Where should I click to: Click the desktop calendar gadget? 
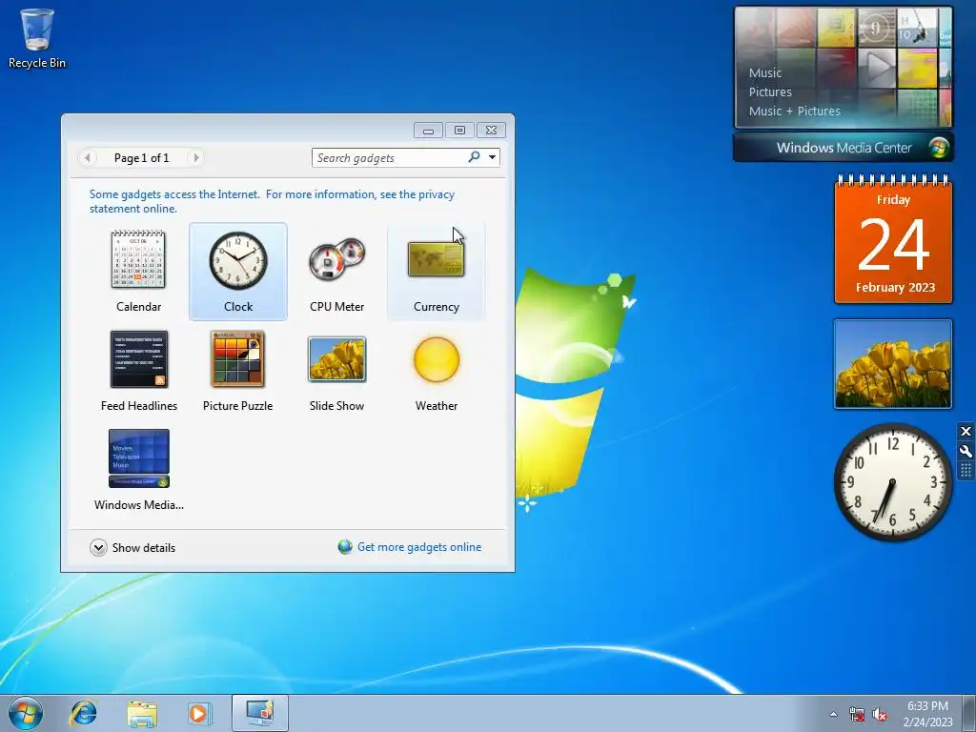893,239
